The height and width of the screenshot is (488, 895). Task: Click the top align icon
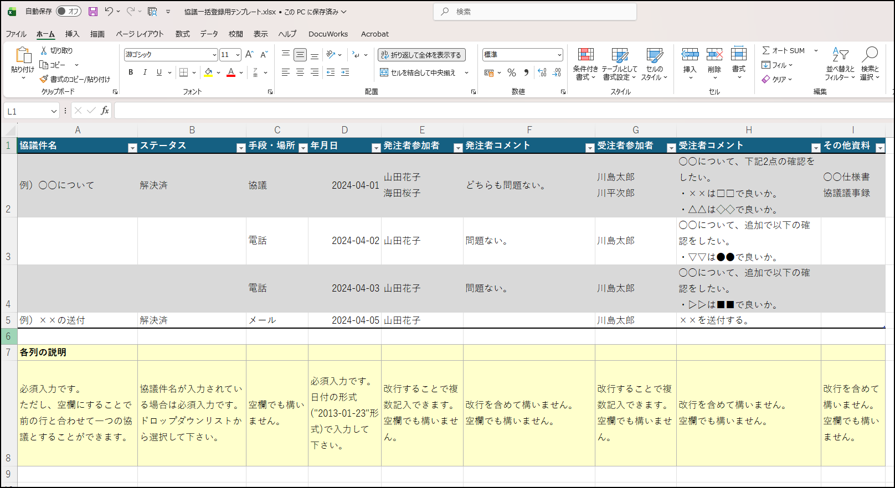point(286,54)
